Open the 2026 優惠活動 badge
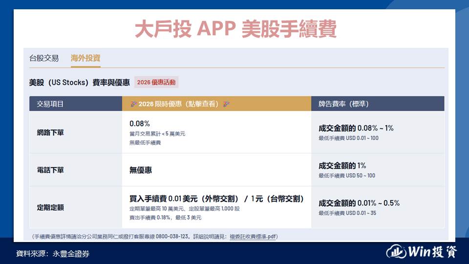This screenshot has width=469, height=264. pyautogui.click(x=156, y=82)
